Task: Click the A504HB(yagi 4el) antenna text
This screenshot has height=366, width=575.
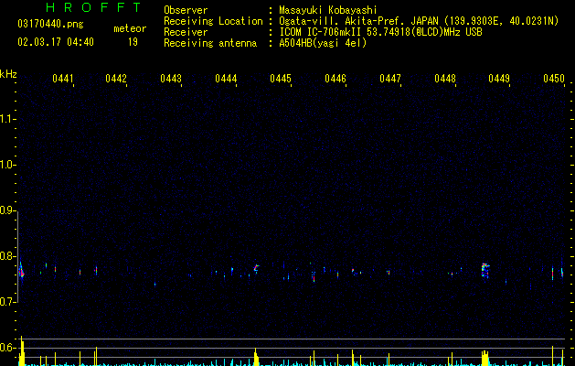Action: pyautogui.click(x=323, y=43)
